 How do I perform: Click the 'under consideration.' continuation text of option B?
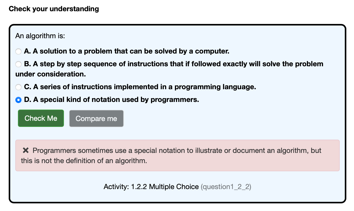point(51,74)
